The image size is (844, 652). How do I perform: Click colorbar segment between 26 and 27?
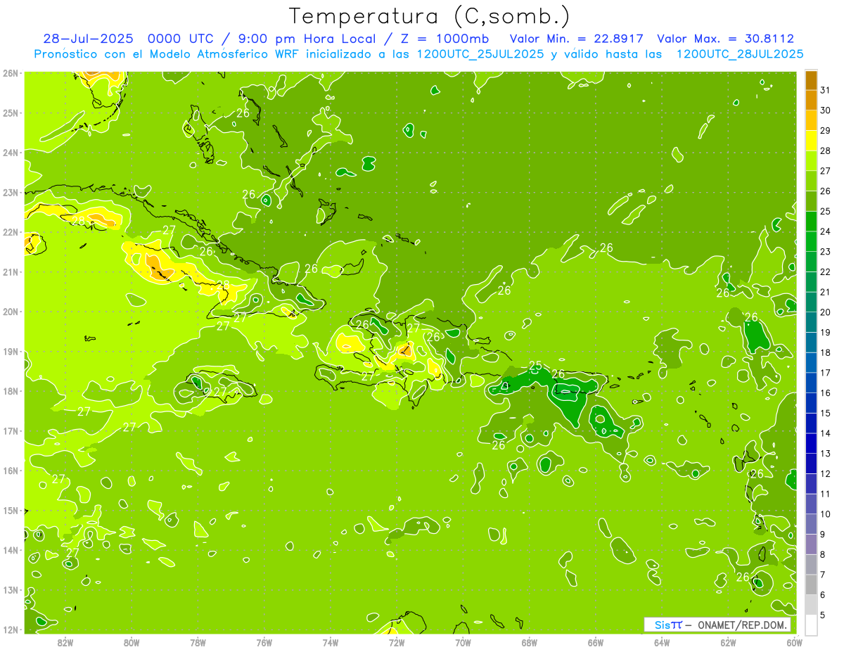click(x=811, y=181)
